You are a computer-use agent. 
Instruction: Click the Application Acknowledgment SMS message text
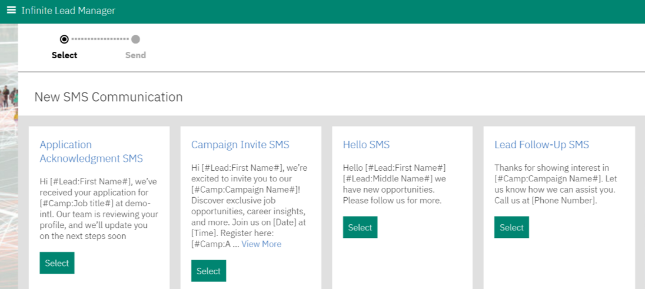click(x=99, y=208)
